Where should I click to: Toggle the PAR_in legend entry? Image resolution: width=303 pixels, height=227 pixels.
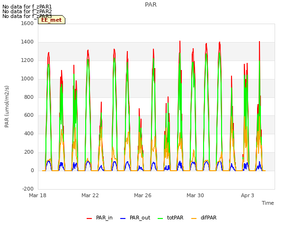pyautogui.click(x=99, y=218)
